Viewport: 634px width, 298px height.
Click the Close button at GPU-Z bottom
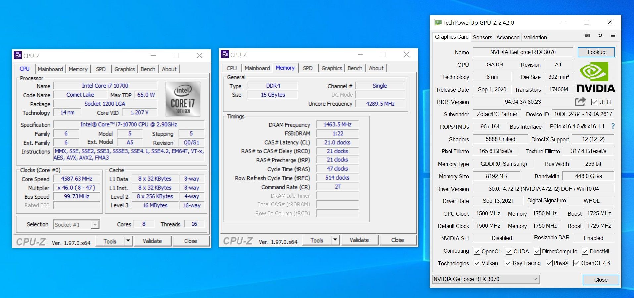tap(601, 280)
